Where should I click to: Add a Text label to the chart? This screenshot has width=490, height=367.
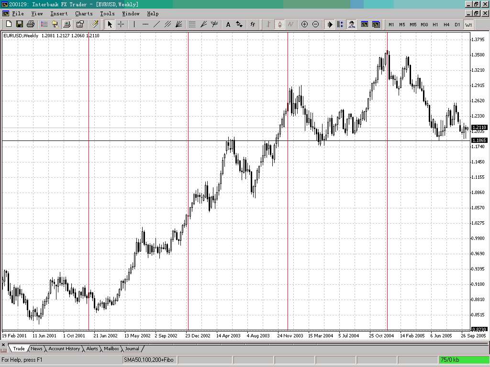coord(228,24)
